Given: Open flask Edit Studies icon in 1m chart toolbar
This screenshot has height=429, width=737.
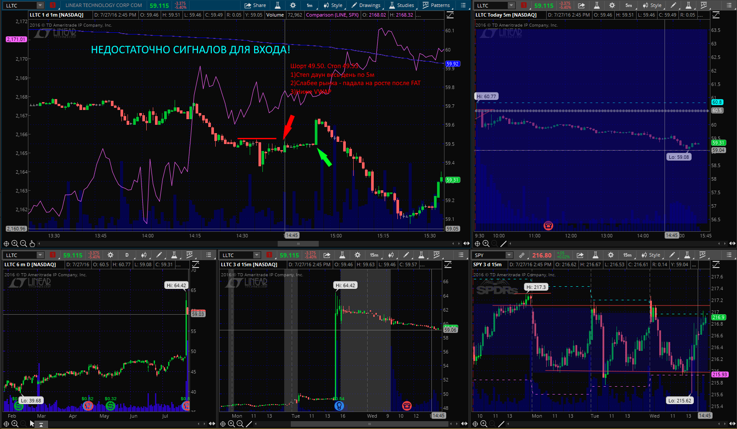Looking at the screenshot, I should click(x=278, y=5).
